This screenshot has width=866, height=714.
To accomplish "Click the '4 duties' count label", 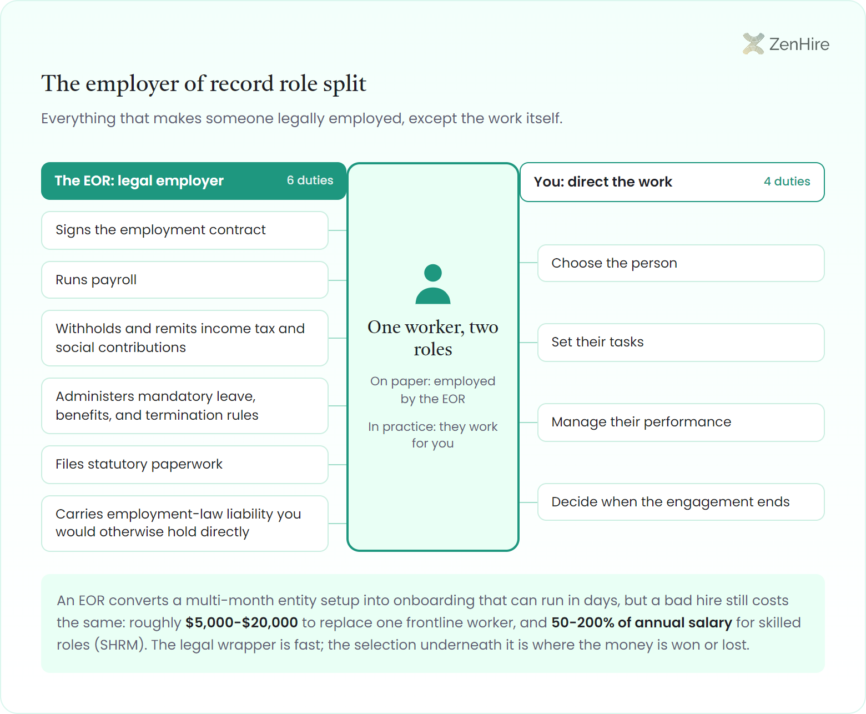I will tap(787, 182).
